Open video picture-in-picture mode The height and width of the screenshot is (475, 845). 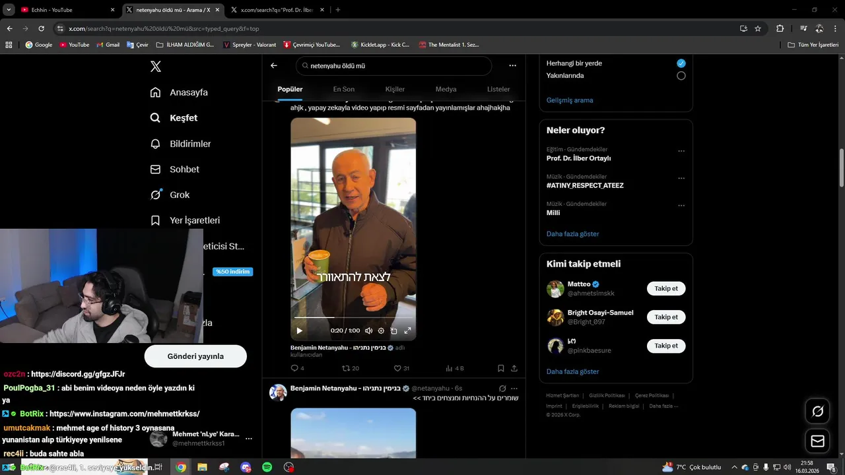pos(394,331)
